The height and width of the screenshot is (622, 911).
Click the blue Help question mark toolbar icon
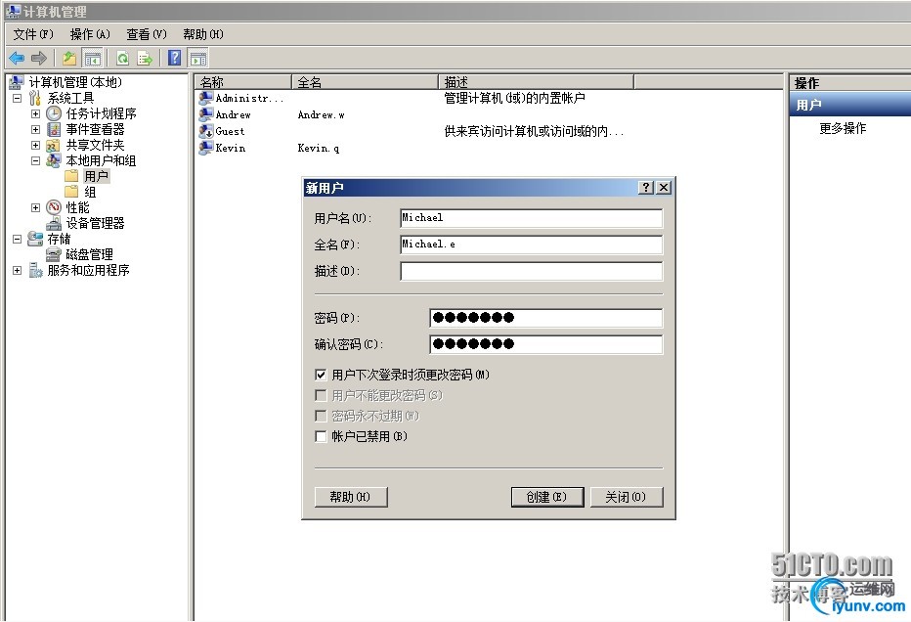click(174, 58)
